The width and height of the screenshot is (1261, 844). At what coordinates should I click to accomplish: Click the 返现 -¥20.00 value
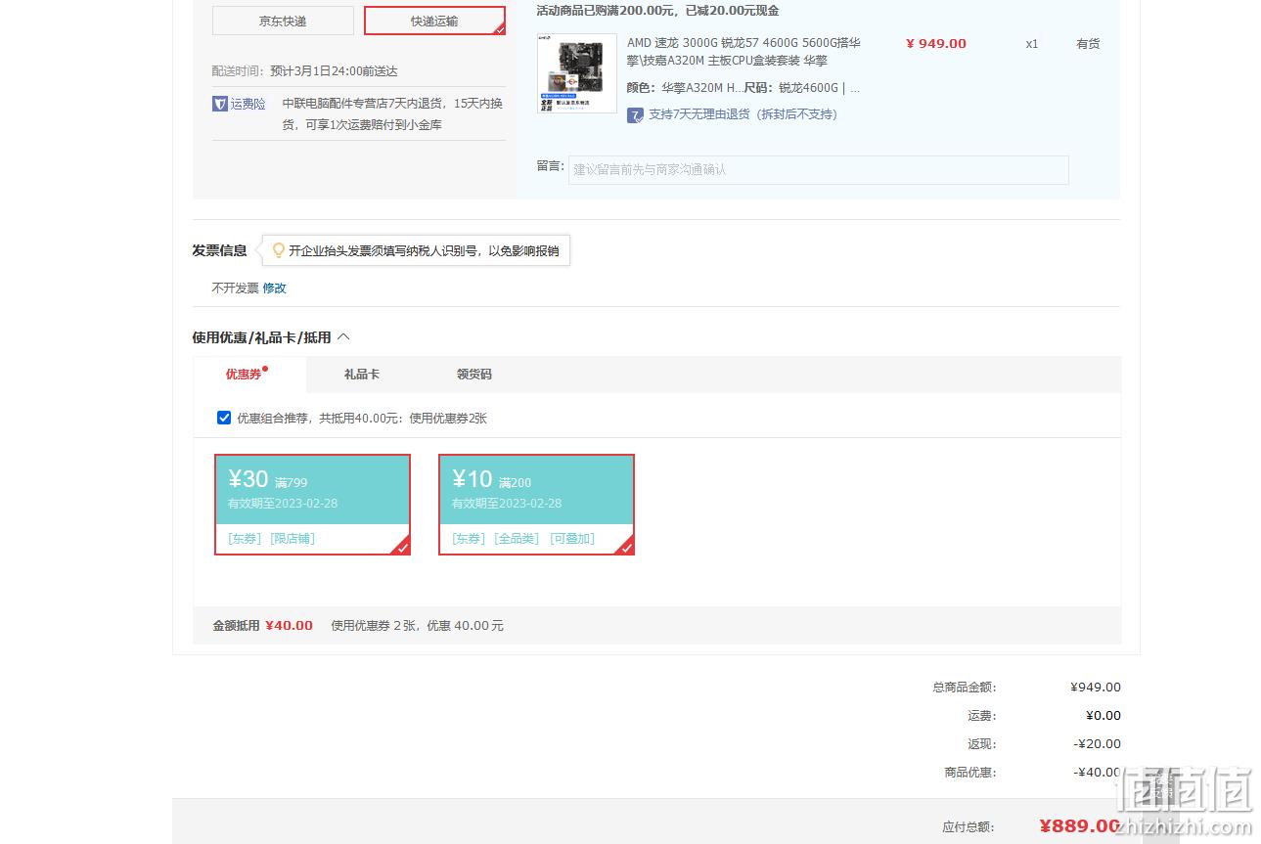(1098, 744)
